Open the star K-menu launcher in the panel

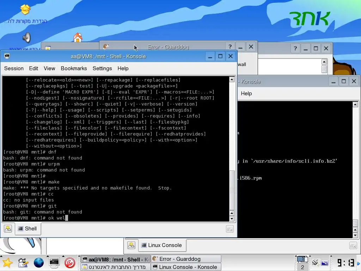tap(7, 263)
